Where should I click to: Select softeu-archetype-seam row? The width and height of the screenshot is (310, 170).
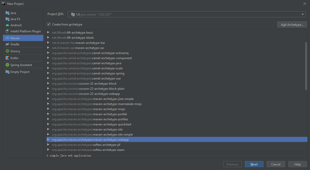pos(177,150)
